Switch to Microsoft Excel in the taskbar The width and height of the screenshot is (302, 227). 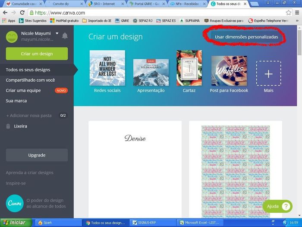pyautogui.click(x=200, y=223)
